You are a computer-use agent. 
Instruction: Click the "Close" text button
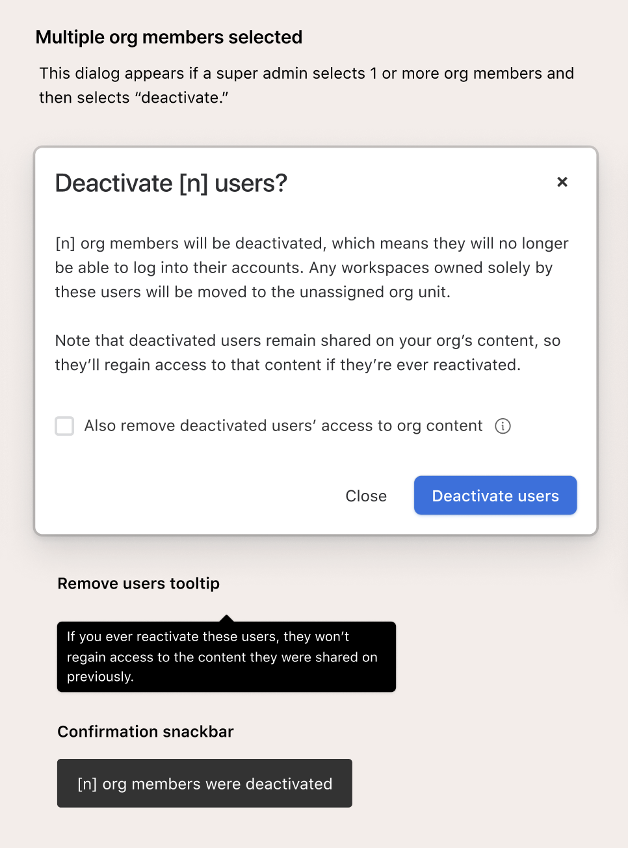click(365, 496)
